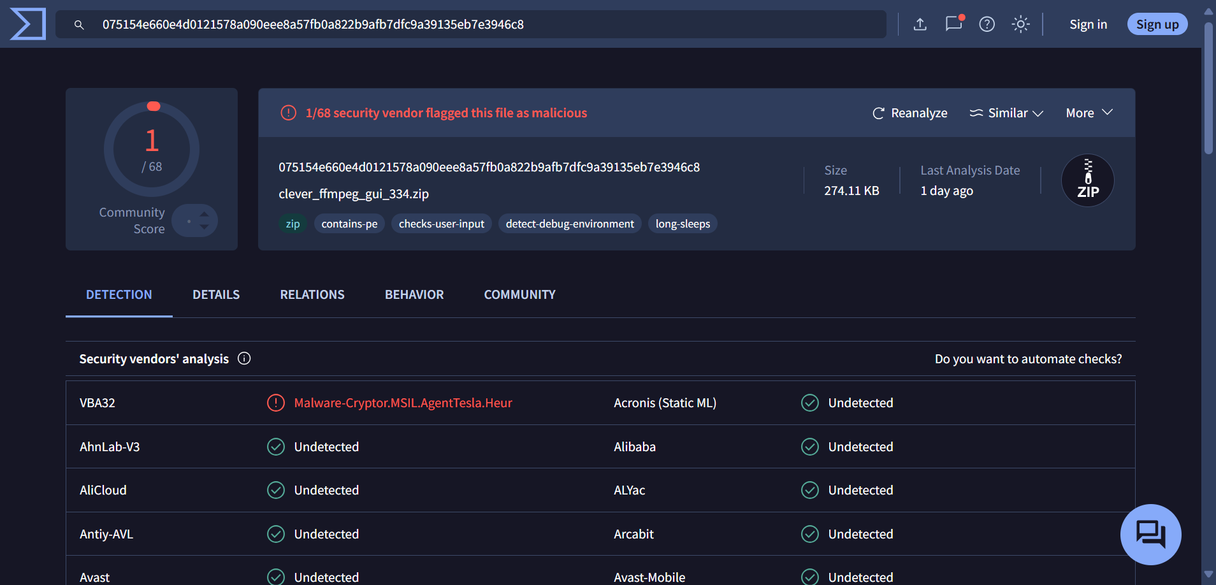Screen dimensions: 1216x585
Task: Downvote the community score
Action: 205,227
